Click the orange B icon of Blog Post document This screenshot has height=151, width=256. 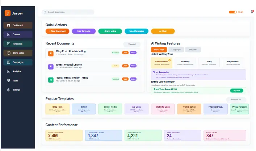tap(51, 53)
